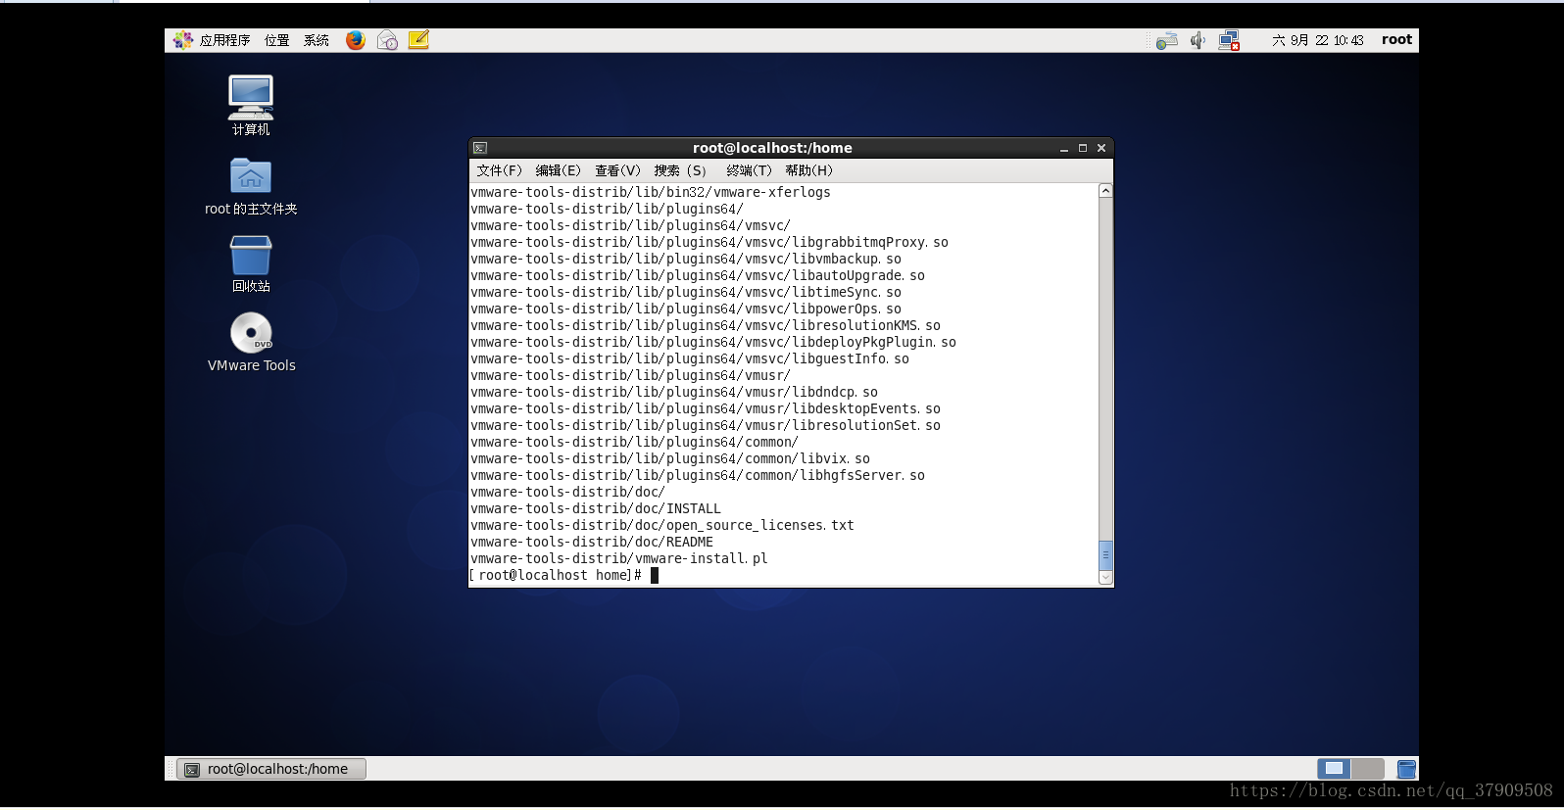The height and width of the screenshot is (810, 1564).
Task: Click the terminal window menu icon in the title bar
Action: 480,148
